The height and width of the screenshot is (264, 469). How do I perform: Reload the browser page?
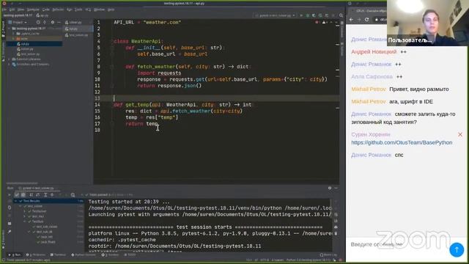click(x=367, y=20)
